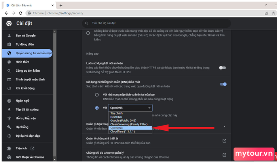Click the chrome://settings/security address bar
Image resolution: width=277 pixels, height=164 pixels.
[x=145, y=13]
